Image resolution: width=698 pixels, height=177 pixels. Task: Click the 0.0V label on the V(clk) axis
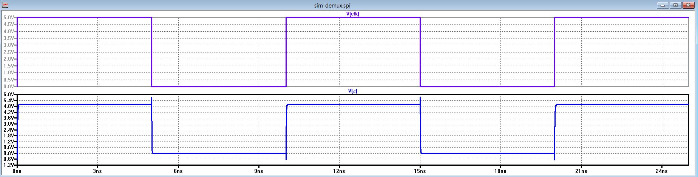(x=9, y=86)
